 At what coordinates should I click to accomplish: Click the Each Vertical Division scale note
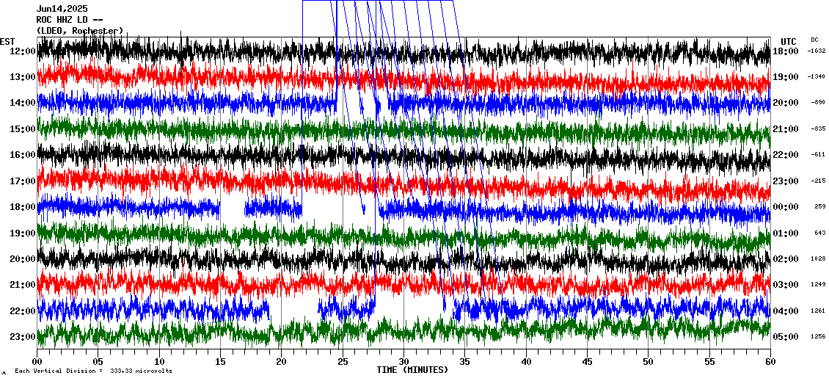point(93,371)
